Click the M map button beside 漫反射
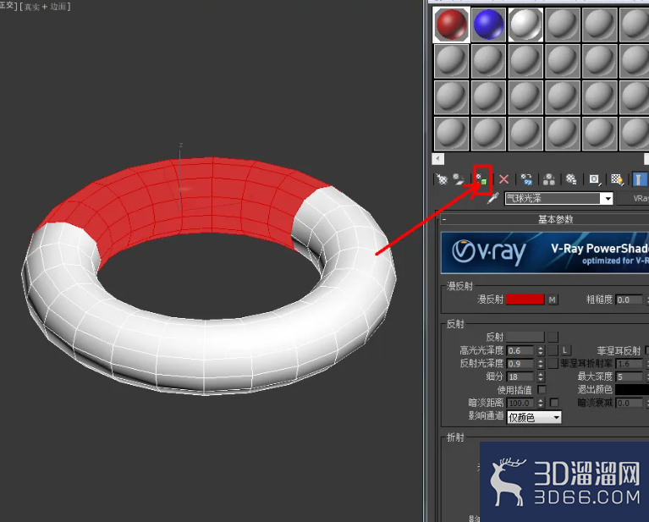This screenshot has width=649, height=522. (553, 299)
